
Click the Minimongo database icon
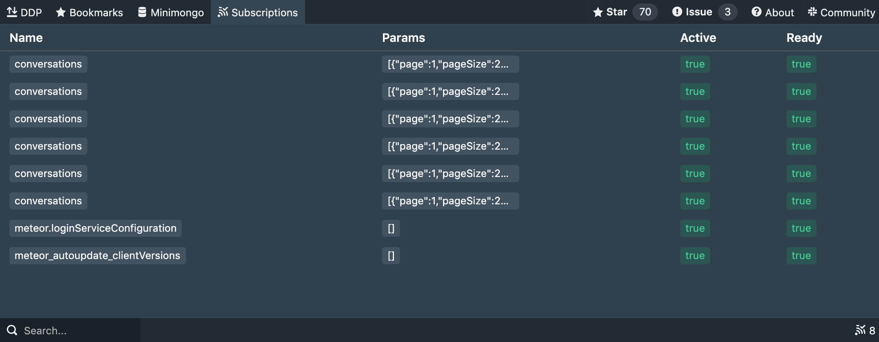tap(142, 12)
